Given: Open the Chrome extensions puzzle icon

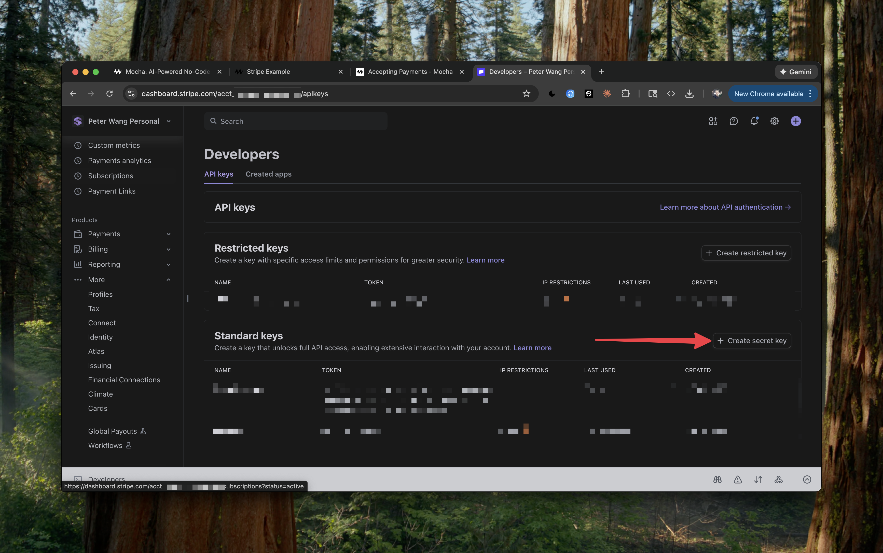Looking at the screenshot, I should 625,94.
